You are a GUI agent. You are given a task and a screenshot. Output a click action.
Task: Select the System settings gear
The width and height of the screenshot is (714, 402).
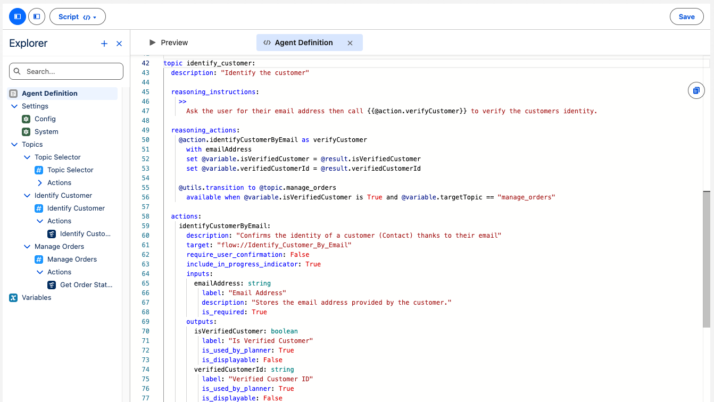tap(26, 131)
